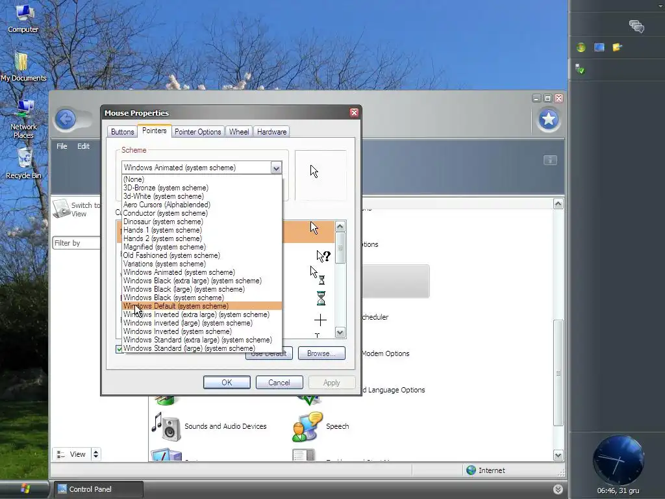Click the Browse... button
This screenshot has height=499, width=665.
321,353
